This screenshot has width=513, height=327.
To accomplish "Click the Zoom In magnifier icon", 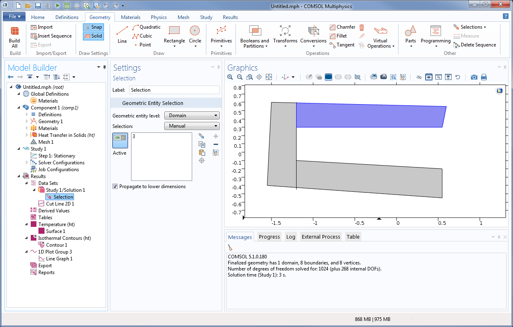I will tap(230, 77).
